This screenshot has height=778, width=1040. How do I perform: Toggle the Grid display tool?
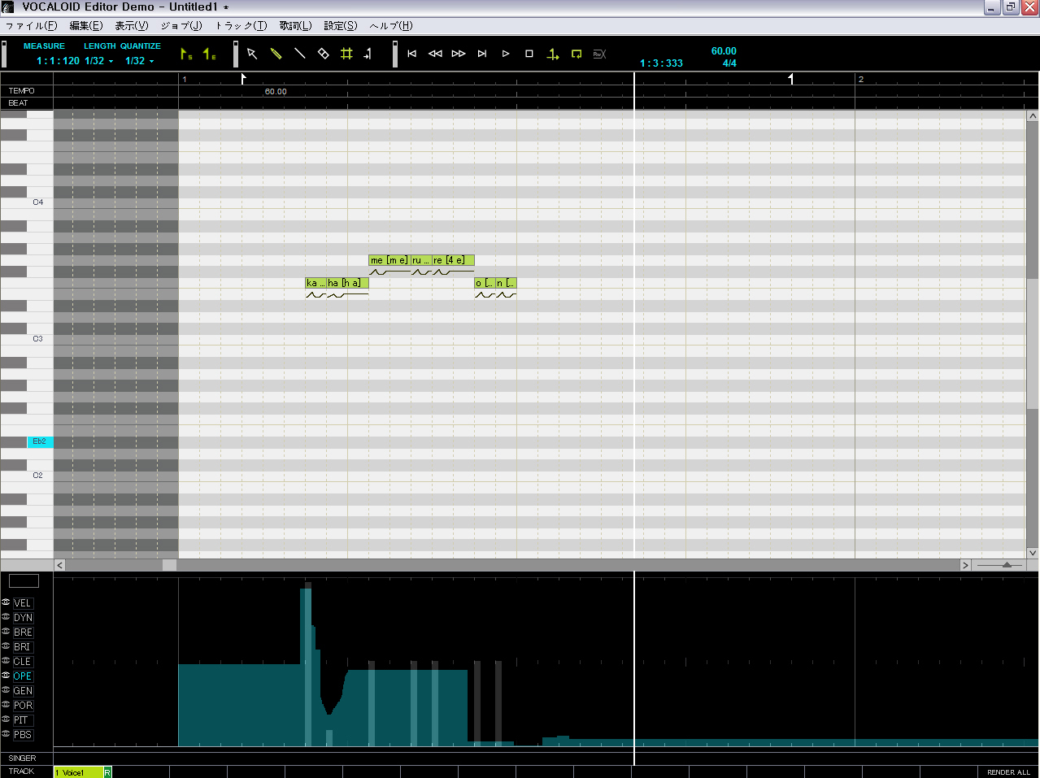point(346,54)
